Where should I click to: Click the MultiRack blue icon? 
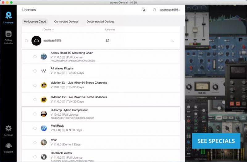tap(44, 128)
